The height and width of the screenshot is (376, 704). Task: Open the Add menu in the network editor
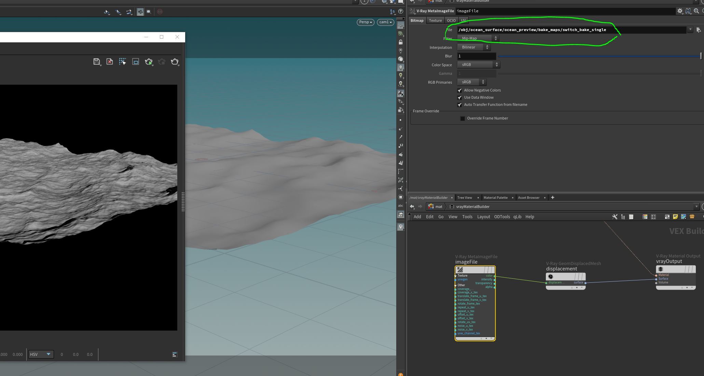pos(417,217)
